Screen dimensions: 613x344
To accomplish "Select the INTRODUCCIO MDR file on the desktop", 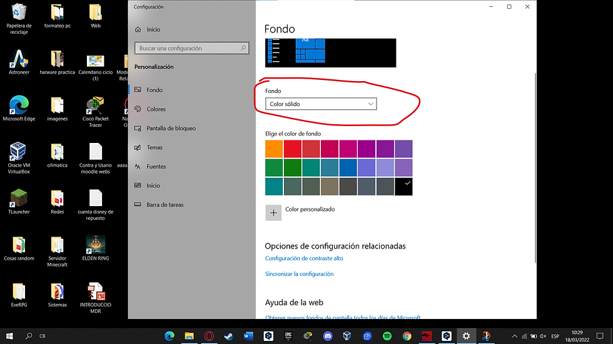I will (x=95, y=298).
